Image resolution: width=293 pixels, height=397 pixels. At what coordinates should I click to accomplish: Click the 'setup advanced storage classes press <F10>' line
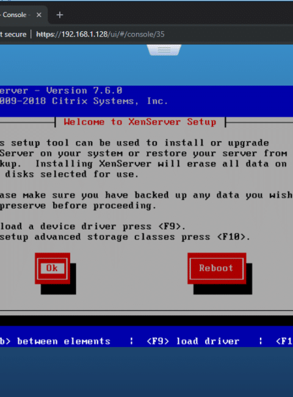[x=125, y=237]
